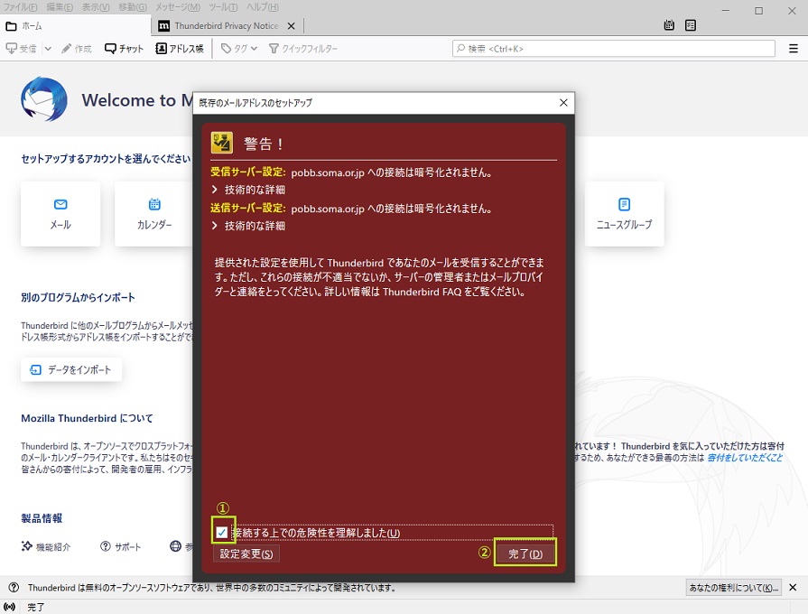
Task: Click the donation (寄付をしていただくこと) link
Action: [745, 457]
